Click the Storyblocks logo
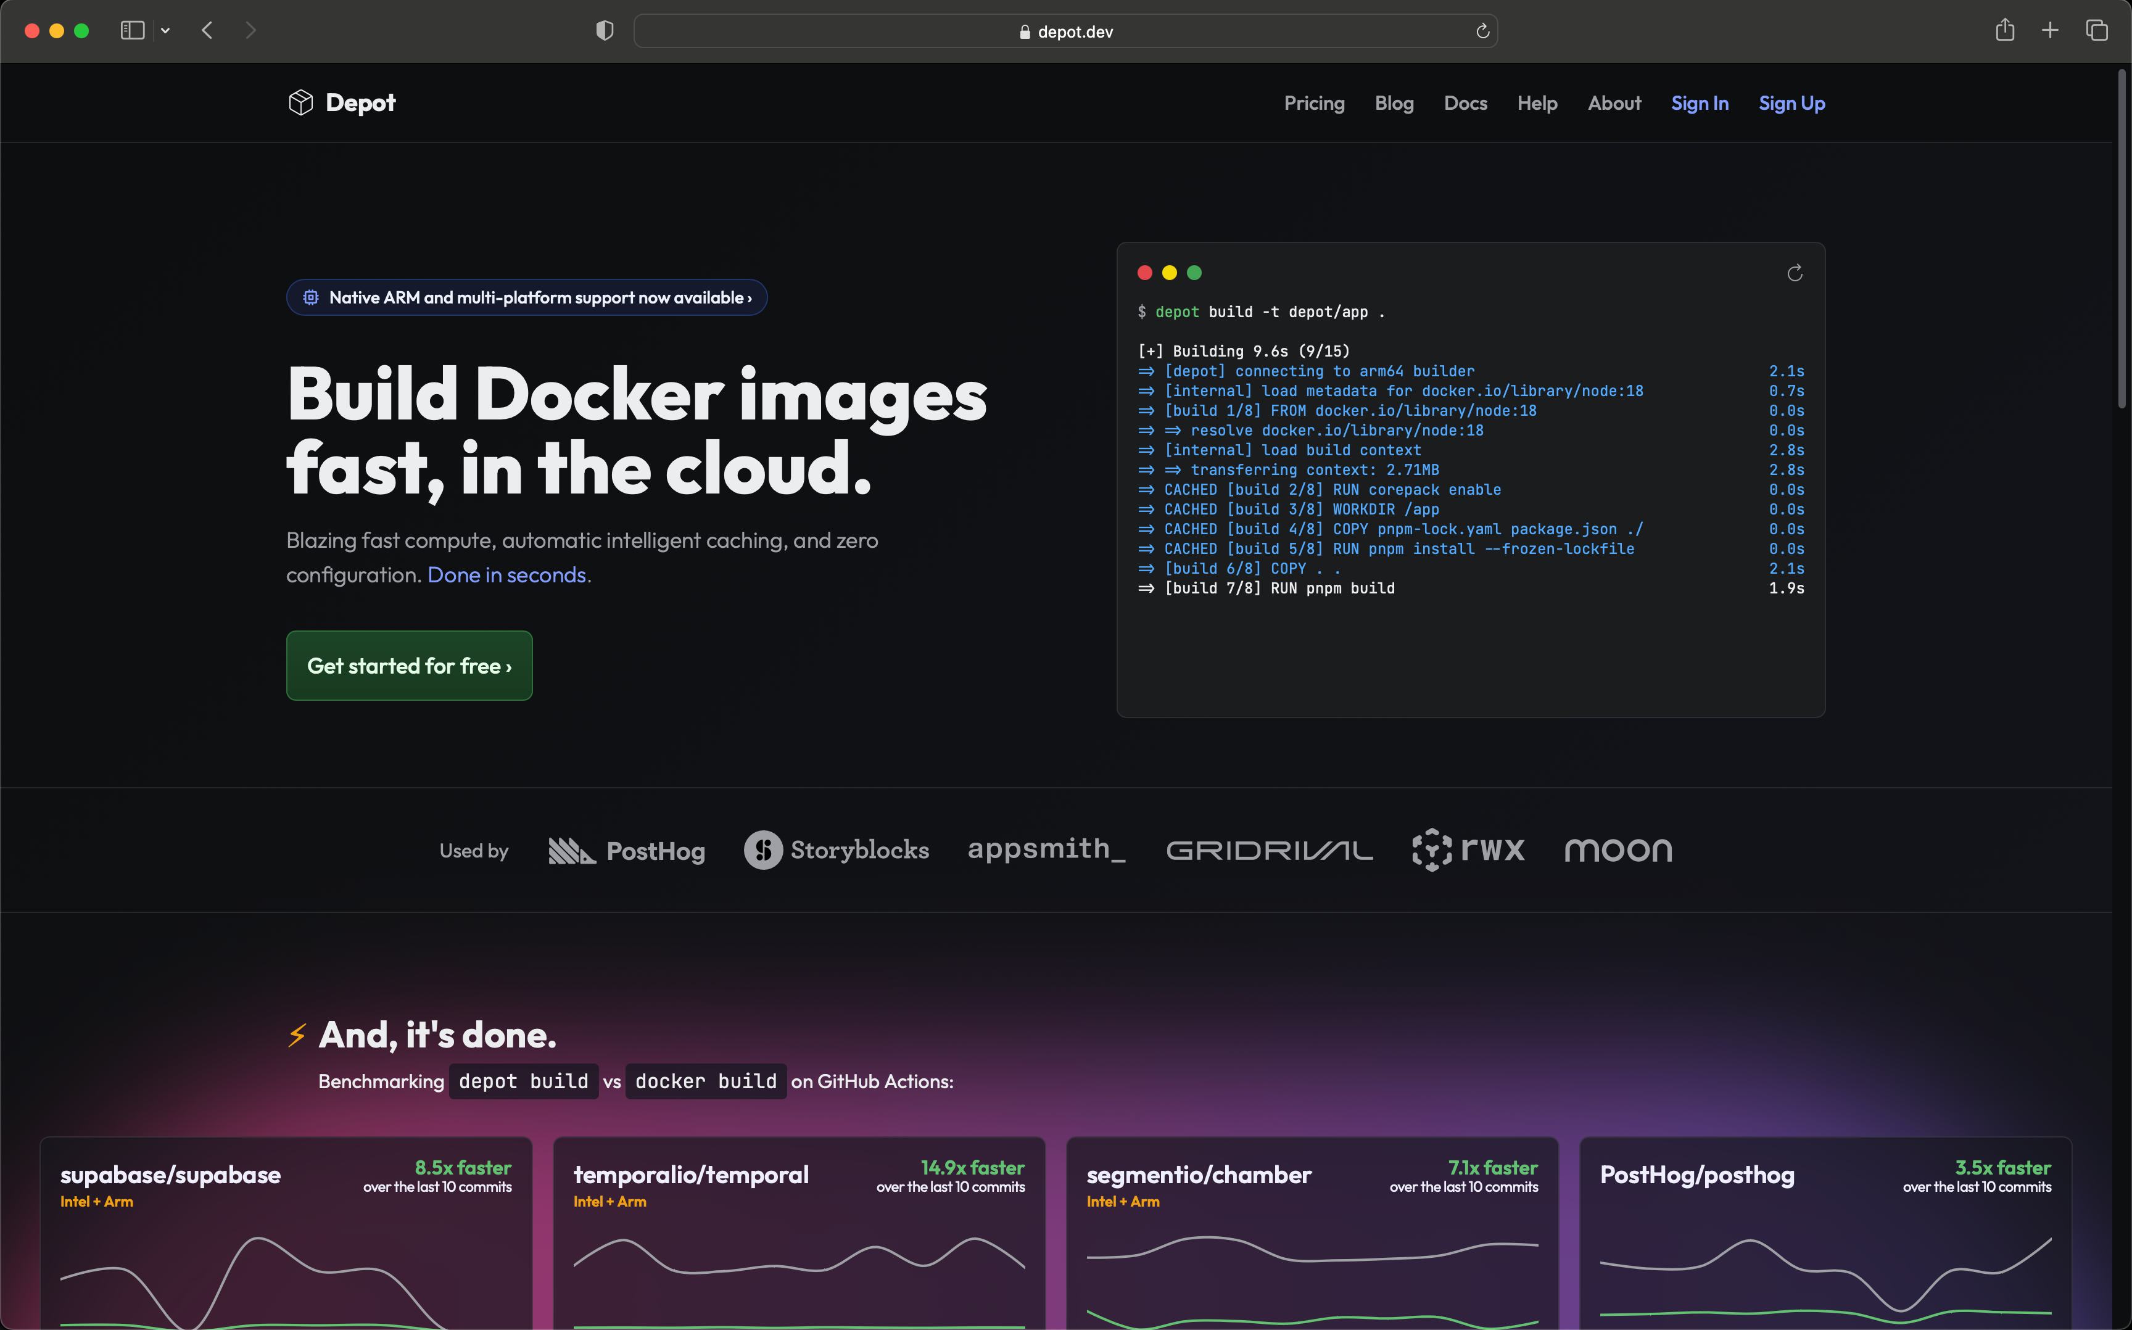Image resolution: width=2132 pixels, height=1330 pixels. click(x=835, y=849)
